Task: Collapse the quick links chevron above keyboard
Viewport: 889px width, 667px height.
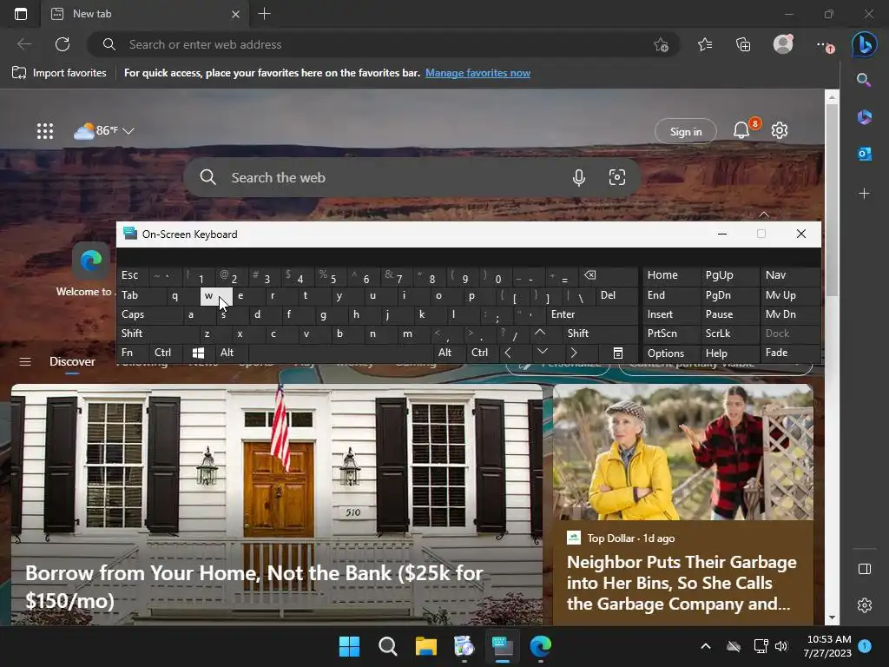Action: [764, 215]
